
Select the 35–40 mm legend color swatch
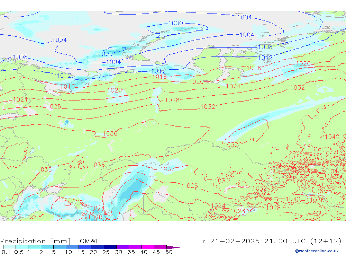tap(135, 247)
